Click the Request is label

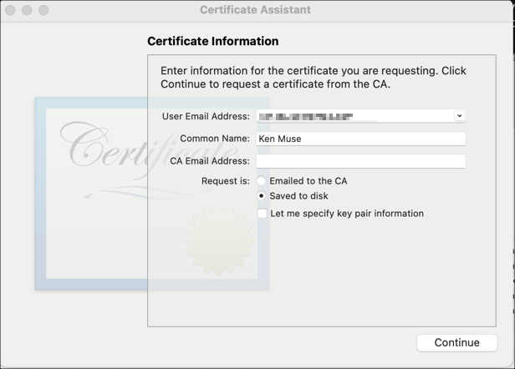(x=225, y=181)
